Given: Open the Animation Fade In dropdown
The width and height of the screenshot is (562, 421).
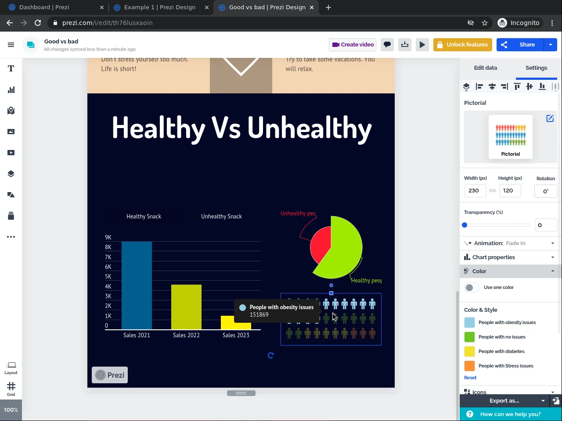Looking at the screenshot, I should coord(510,243).
